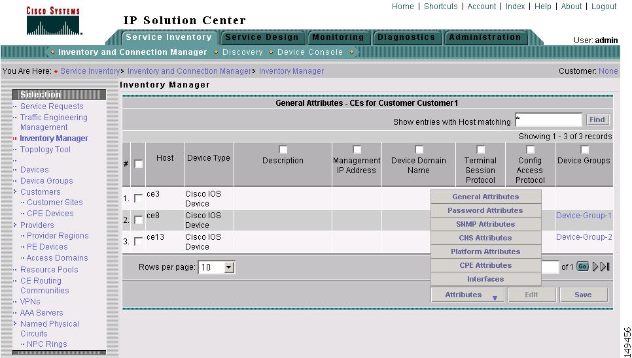Screen dimensions: 632x358
Task: Open Topology Tool in the sidebar
Action: (45, 150)
